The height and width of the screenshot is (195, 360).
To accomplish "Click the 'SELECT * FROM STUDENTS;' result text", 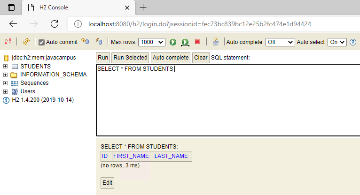I will 139,146.
